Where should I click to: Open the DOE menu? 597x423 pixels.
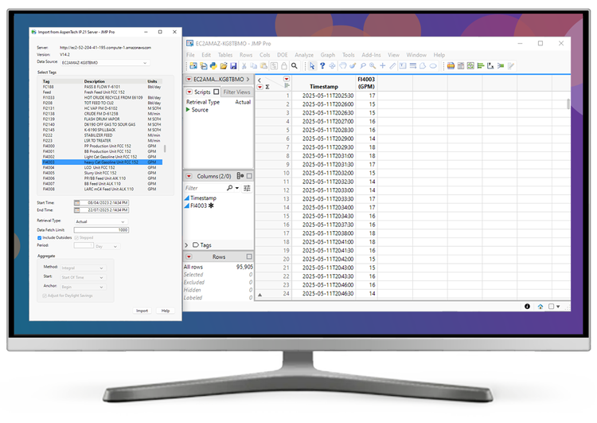pyautogui.click(x=282, y=55)
